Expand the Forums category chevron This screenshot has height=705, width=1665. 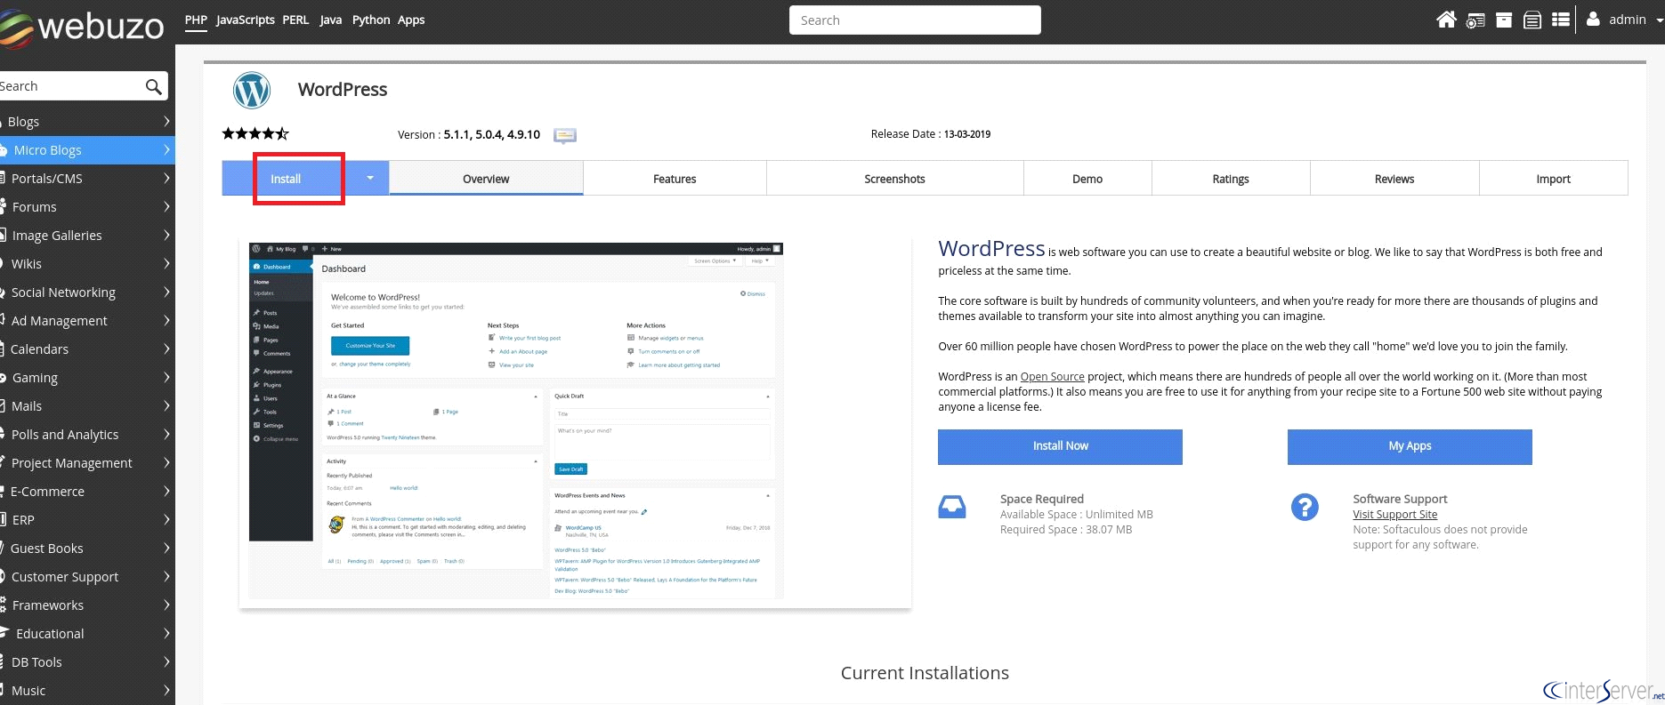(166, 206)
